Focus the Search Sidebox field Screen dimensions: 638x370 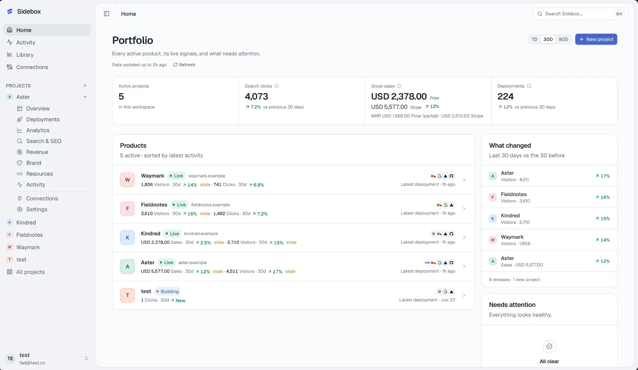pos(581,14)
